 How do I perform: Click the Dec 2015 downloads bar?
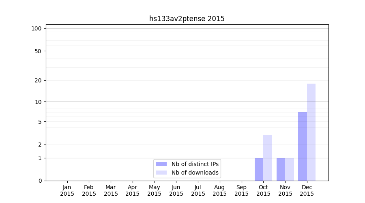pos(311,132)
